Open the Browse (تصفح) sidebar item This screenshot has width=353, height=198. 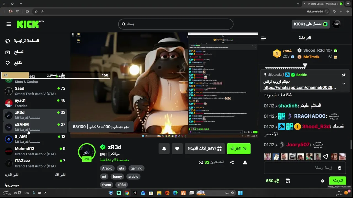pos(14,52)
